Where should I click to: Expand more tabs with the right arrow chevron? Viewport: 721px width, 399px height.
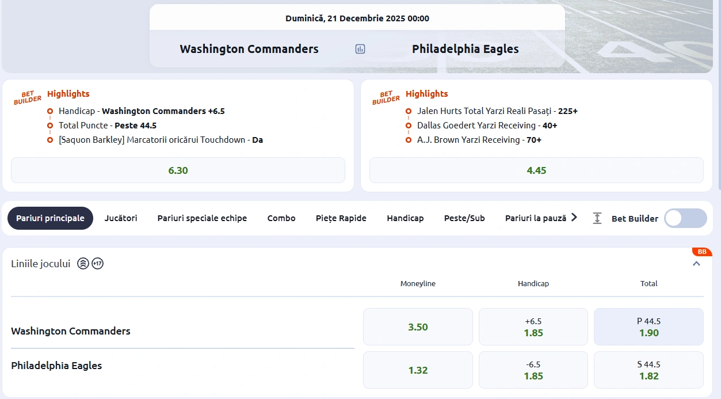coord(574,218)
